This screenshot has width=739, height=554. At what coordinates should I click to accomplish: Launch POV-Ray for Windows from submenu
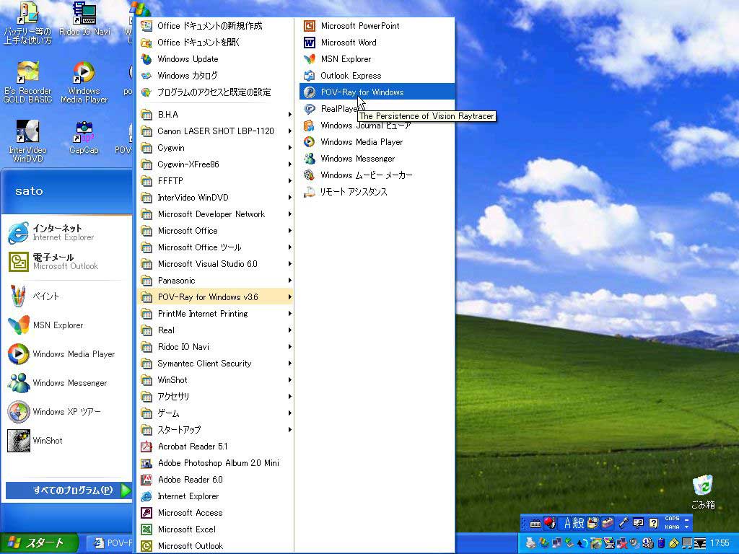(x=377, y=92)
